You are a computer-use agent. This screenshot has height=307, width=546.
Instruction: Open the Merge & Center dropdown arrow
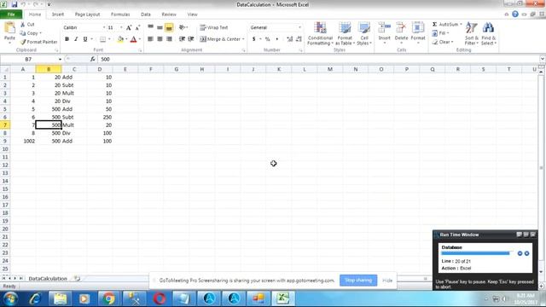coord(243,39)
